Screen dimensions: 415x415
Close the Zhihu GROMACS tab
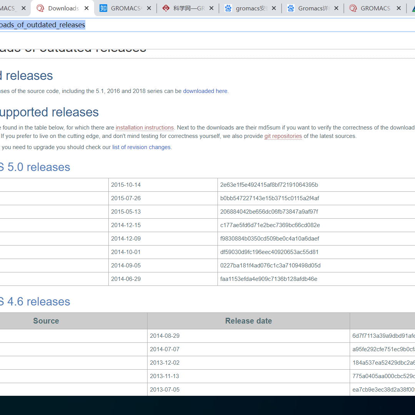click(x=149, y=8)
